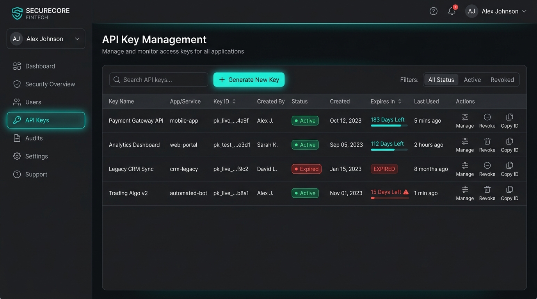Click the pk_live_...f9c2 key ID
537x299 pixels.
tap(231, 169)
